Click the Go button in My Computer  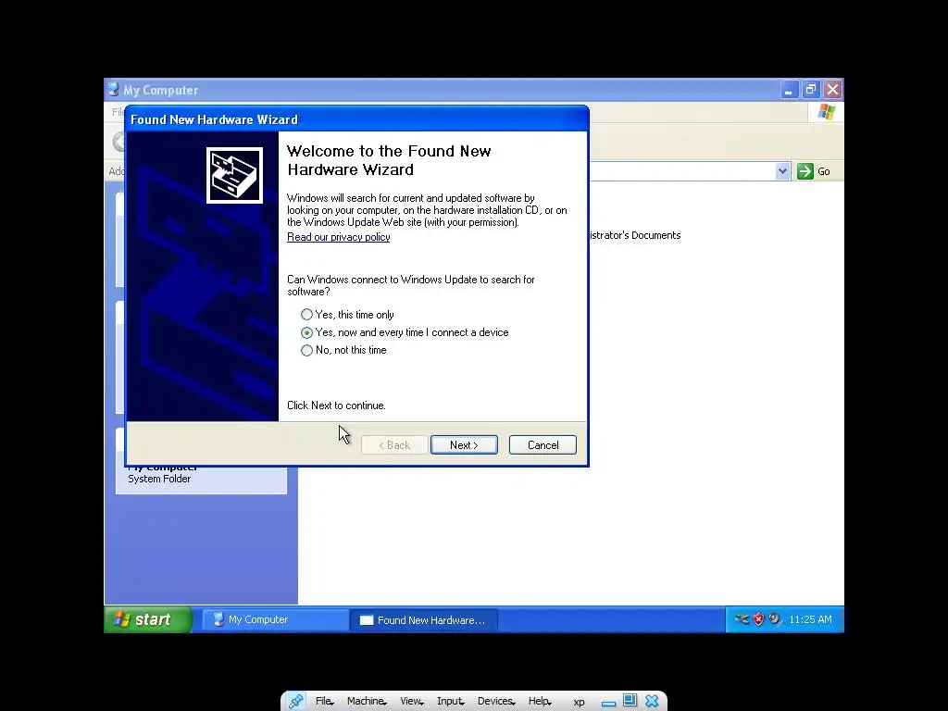point(814,171)
